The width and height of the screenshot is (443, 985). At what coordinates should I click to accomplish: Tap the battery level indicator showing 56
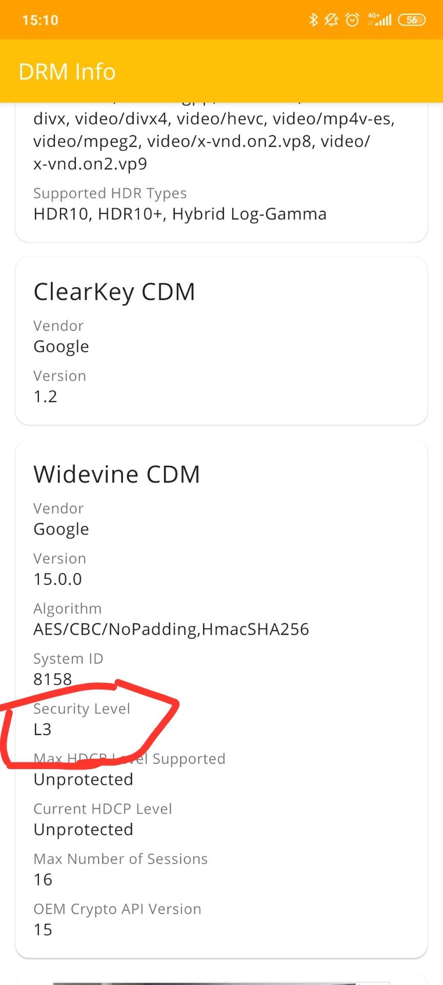(412, 20)
